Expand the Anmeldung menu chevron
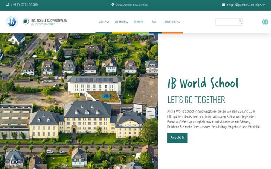Viewport: 271px width, 169px height. 178,22
